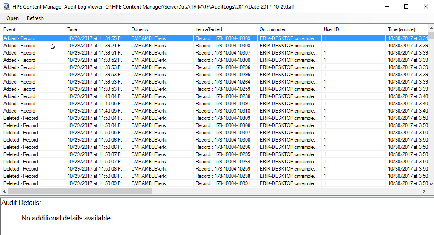Select the Added row for Record 178-10003-10318
The height and width of the screenshot is (235, 434).
click(x=214, y=111)
